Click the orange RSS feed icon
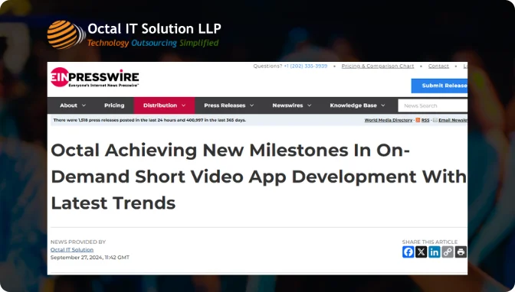The image size is (515, 292). (x=418, y=120)
